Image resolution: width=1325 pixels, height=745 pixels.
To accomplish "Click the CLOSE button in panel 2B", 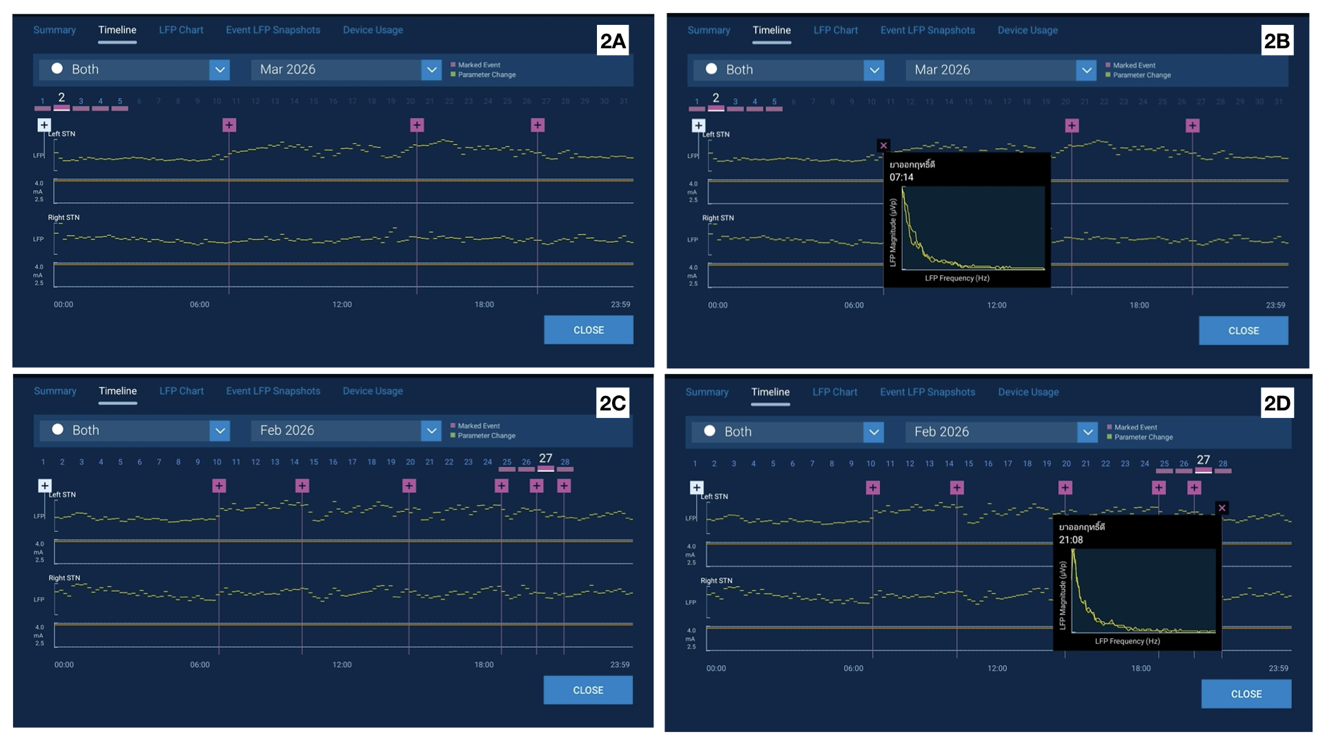I will click(x=1244, y=330).
